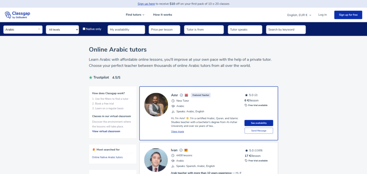Clear the Arabic subject search field
The height and width of the screenshot is (174, 367).
(39, 29)
